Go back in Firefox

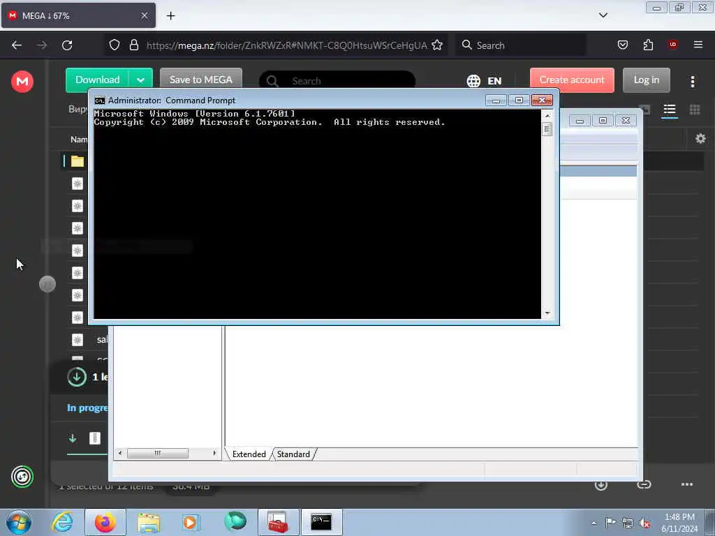click(x=17, y=45)
